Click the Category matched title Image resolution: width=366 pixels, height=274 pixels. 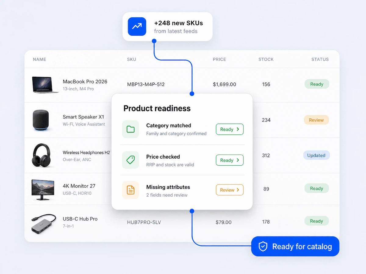(169, 125)
